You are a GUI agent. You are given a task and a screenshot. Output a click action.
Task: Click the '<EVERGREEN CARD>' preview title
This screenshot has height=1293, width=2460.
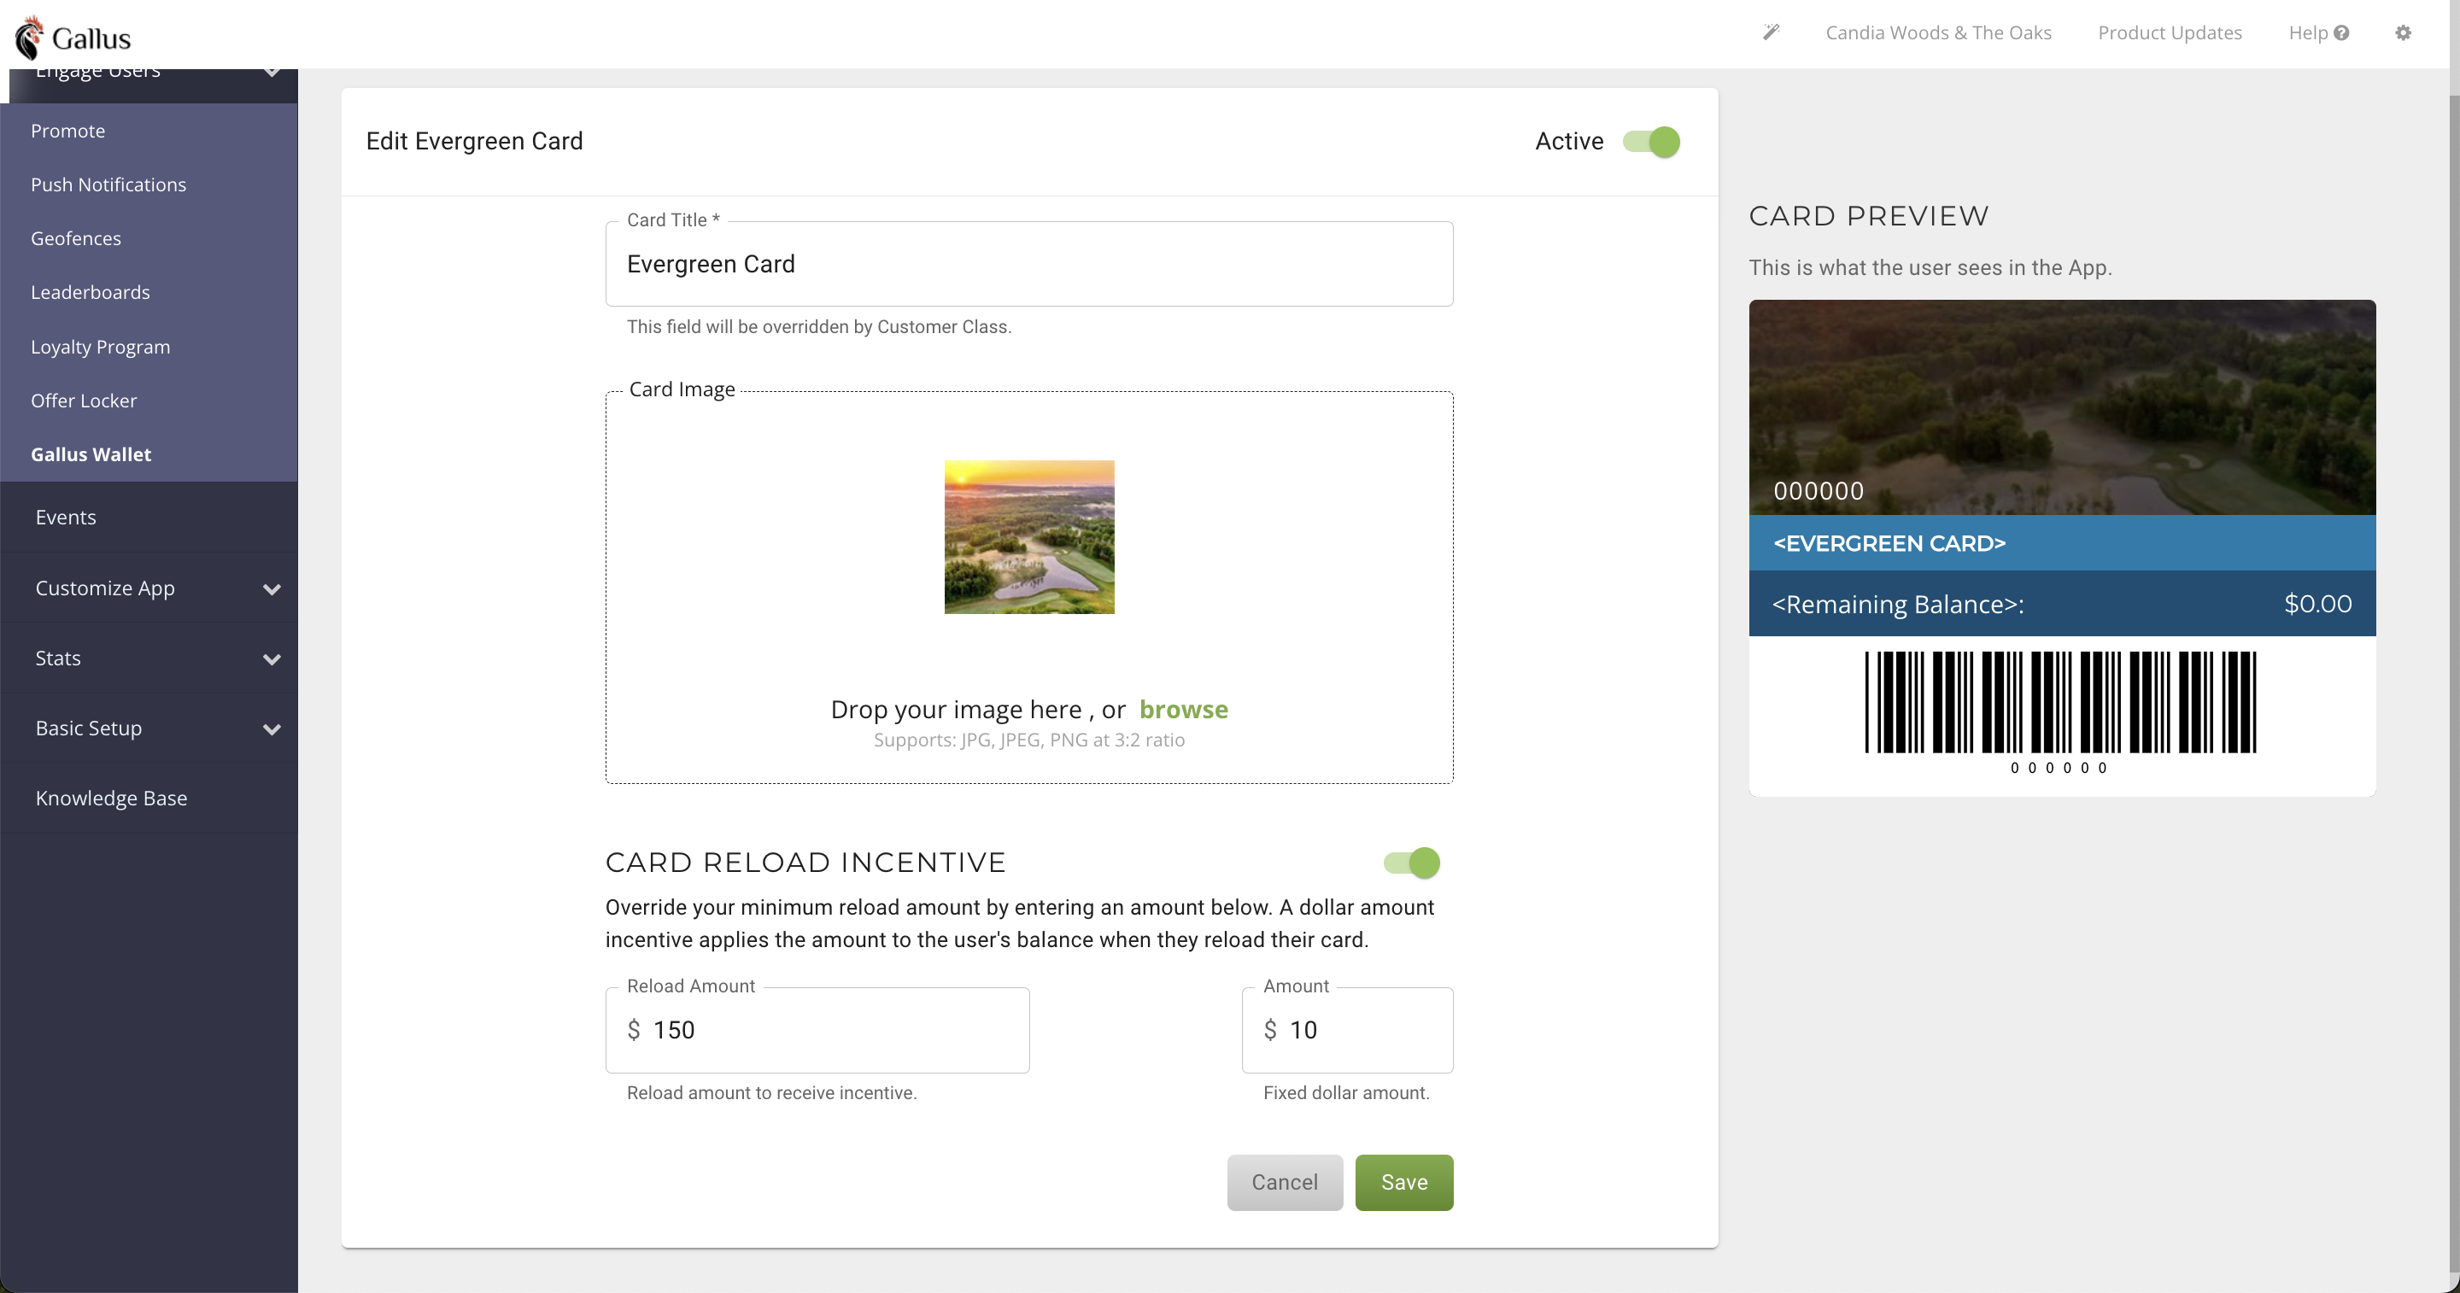coord(1889,543)
